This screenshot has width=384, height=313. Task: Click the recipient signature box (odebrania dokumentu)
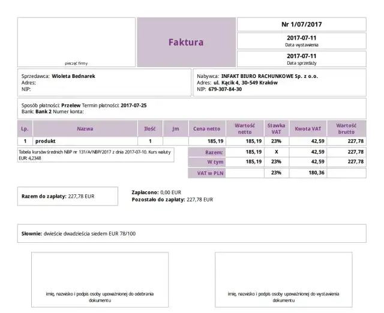(x=100, y=279)
